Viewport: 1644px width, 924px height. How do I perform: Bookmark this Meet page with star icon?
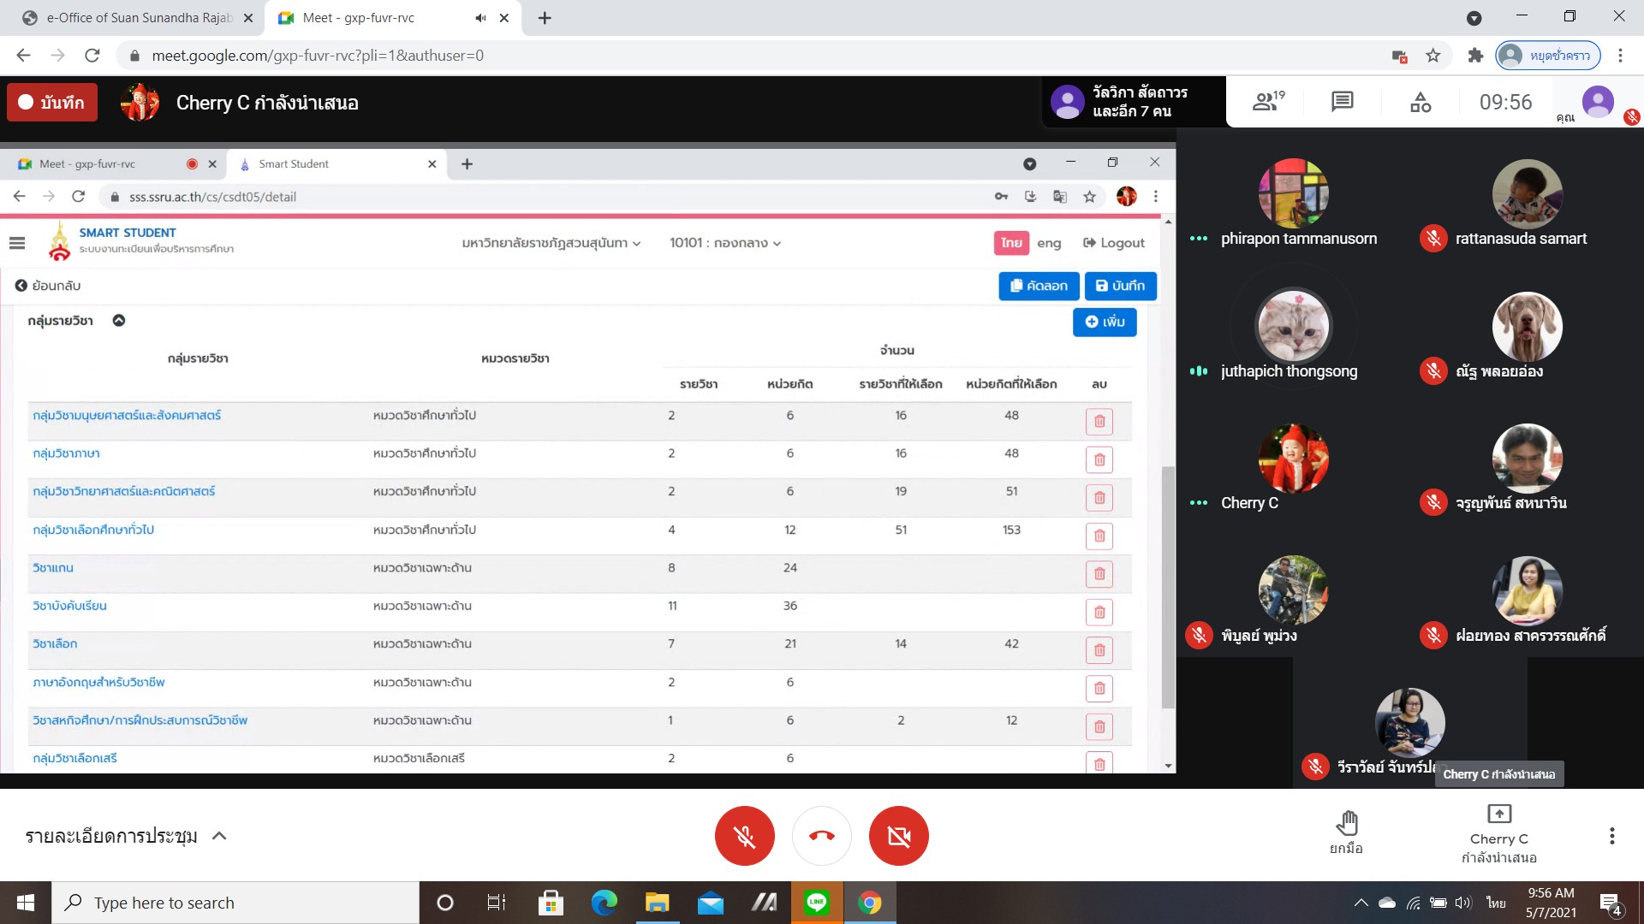click(1433, 56)
